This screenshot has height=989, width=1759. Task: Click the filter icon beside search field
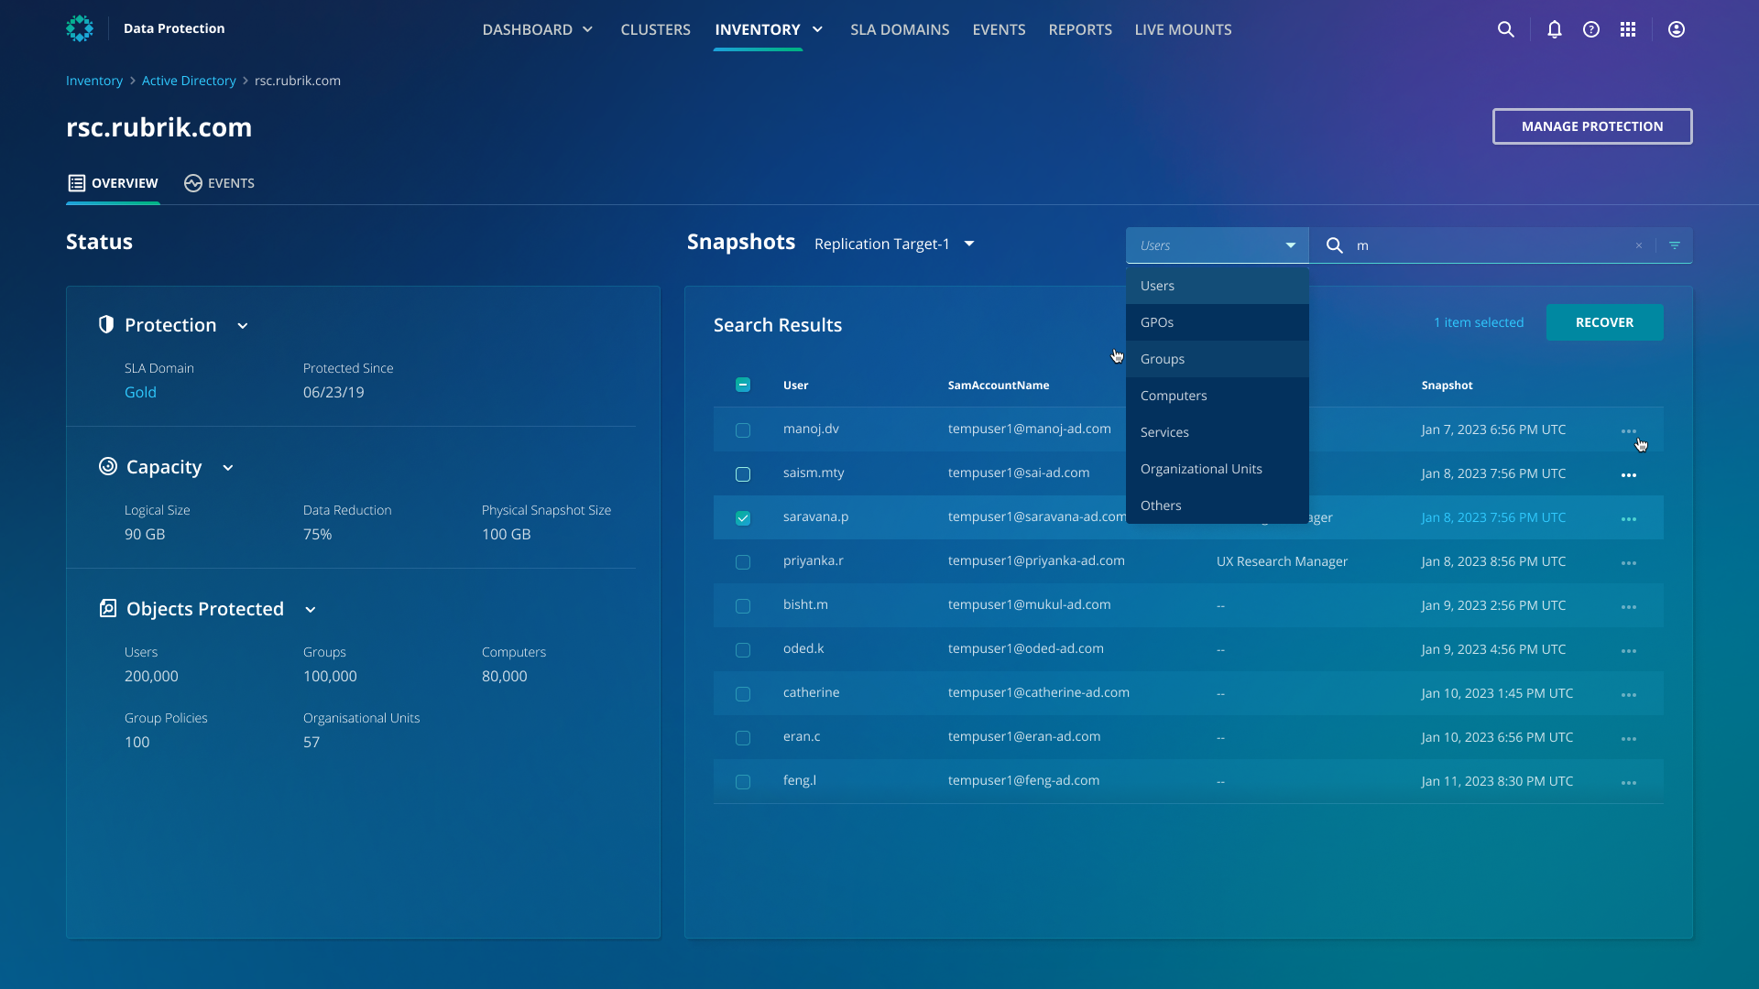(x=1675, y=245)
